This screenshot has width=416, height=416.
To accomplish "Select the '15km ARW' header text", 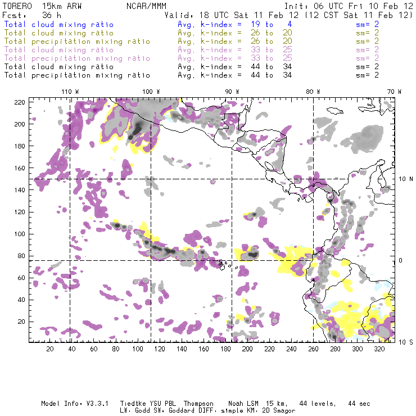I will tap(61, 6).
